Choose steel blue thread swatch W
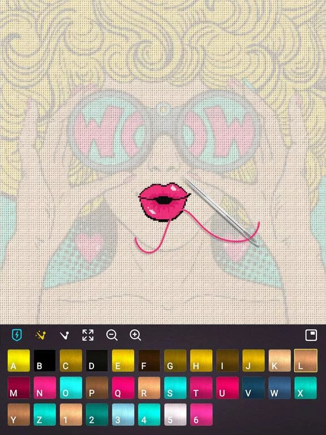The image size is (326, 435). (x=280, y=387)
